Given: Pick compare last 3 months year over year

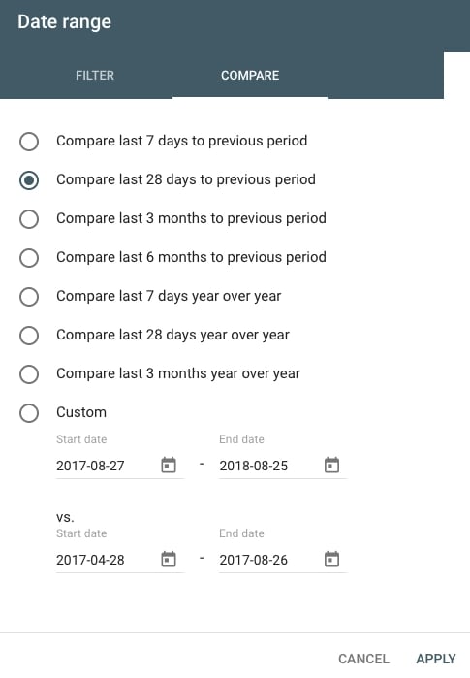Looking at the screenshot, I should pos(29,374).
